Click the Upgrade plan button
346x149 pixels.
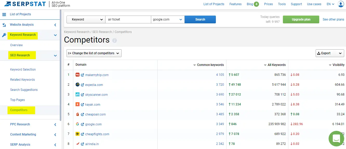[x=301, y=19]
